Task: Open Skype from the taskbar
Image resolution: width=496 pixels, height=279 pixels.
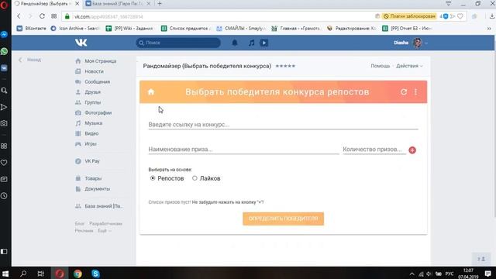Action: click(95, 274)
